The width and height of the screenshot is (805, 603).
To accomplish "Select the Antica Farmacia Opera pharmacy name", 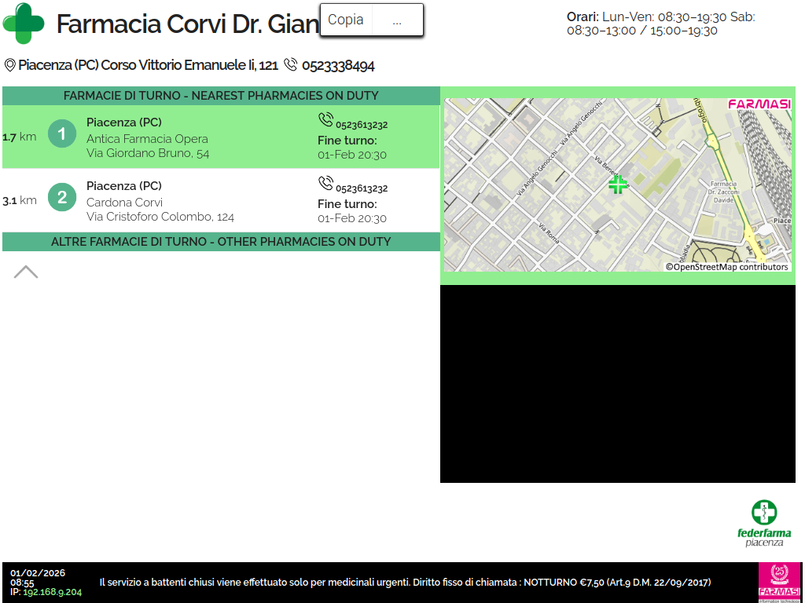I will pyautogui.click(x=147, y=139).
